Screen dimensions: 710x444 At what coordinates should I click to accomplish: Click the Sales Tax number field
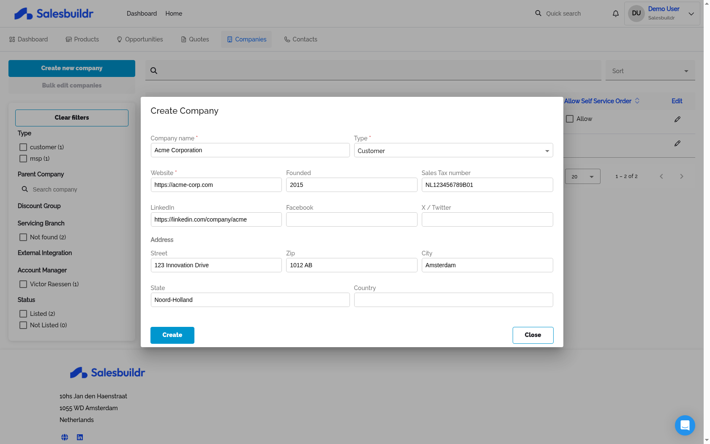point(487,185)
